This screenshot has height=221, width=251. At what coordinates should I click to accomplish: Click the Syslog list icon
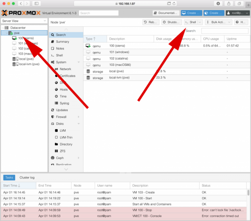pyautogui.click(x=56, y=103)
